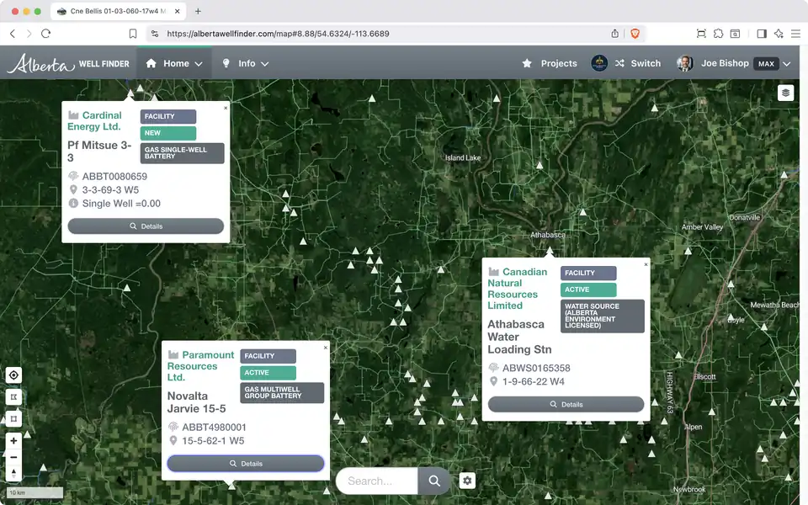Click the Alberta Well Finder logo
808x505 pixels.
click(x=68, y=63)
